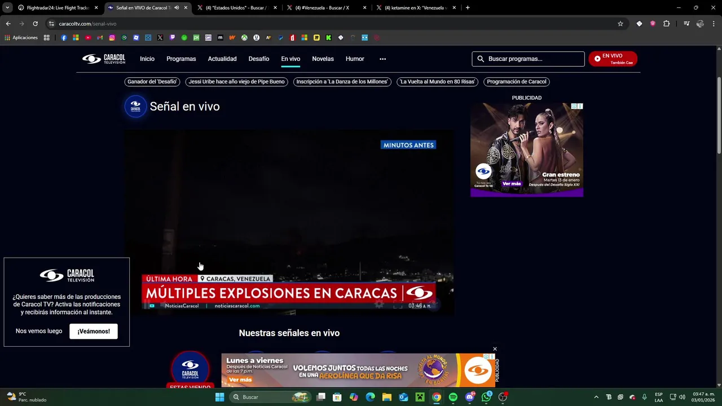This screenshot has height=406, width=722.
Task: Open Gmail bookmark icon
Action: click(100, 38)
